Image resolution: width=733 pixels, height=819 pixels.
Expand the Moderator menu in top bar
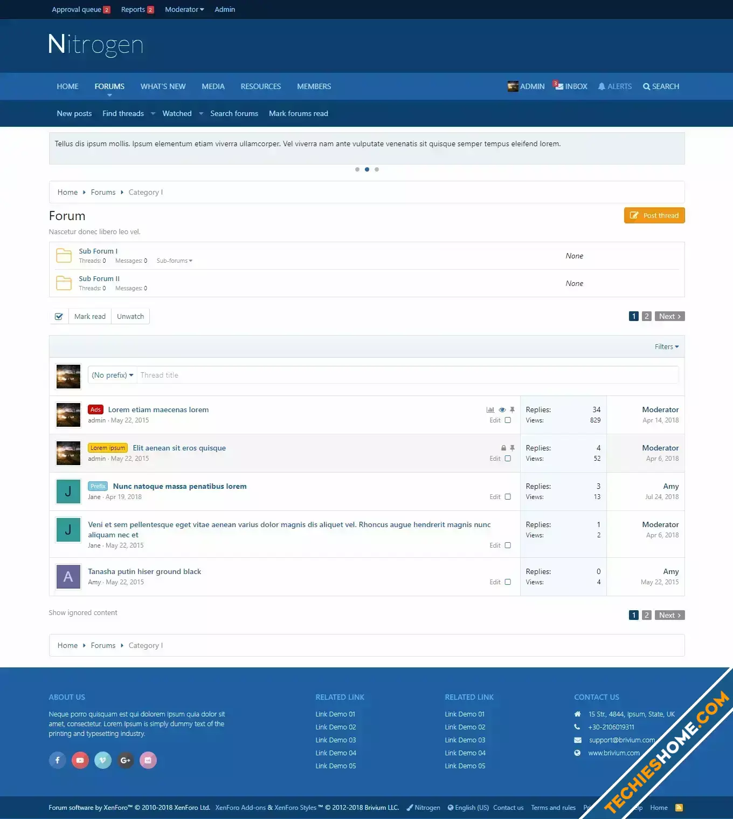click(x=184, y=10)
